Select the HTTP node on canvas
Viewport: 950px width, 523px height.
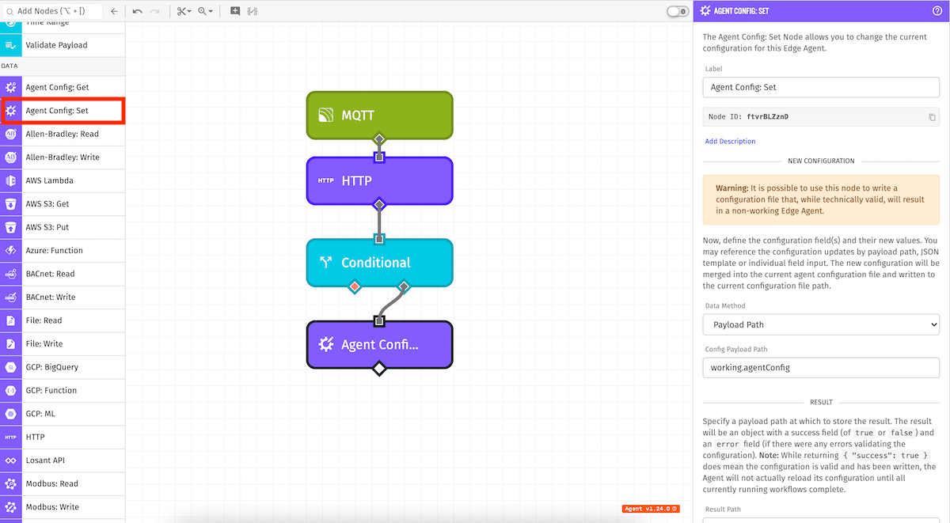pos(379,180)
